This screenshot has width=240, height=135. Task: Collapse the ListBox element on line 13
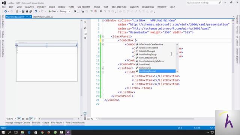click(x=103, y=68)
